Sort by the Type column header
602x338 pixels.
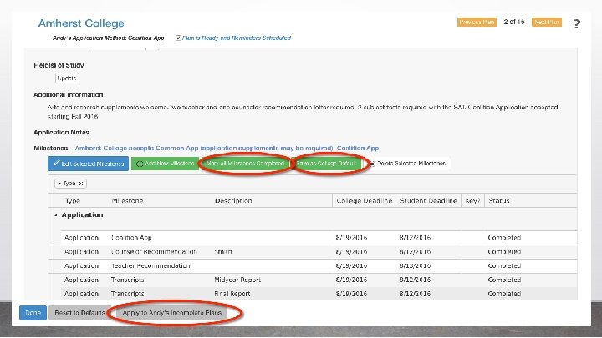point(73,201)
